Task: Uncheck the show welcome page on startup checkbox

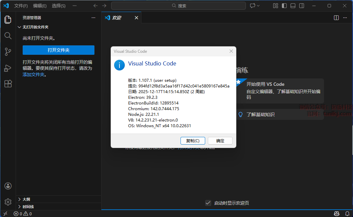Action: (x=208, y=203)
